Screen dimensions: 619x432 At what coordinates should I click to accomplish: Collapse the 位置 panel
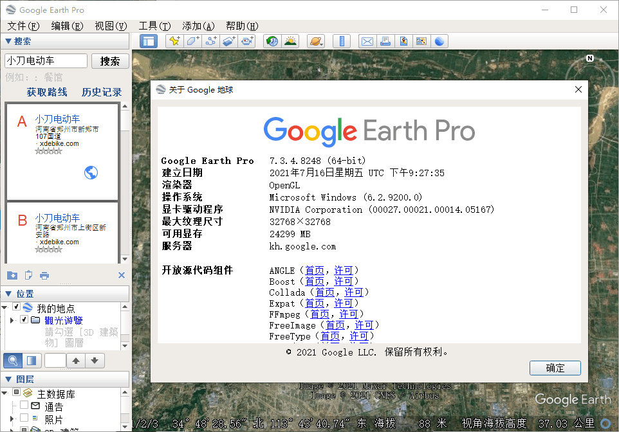pos(8,294)
